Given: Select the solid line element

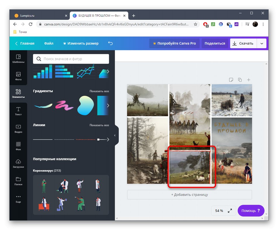Looking at the screenshot, I should [43, 140].
